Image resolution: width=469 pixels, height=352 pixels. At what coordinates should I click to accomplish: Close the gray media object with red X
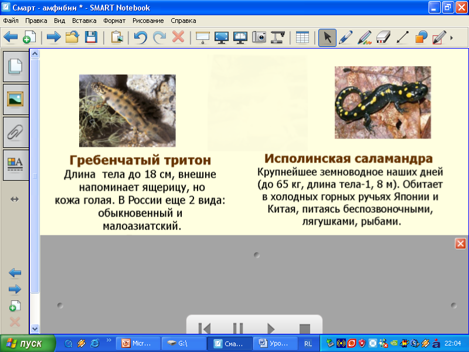point(461,243)
